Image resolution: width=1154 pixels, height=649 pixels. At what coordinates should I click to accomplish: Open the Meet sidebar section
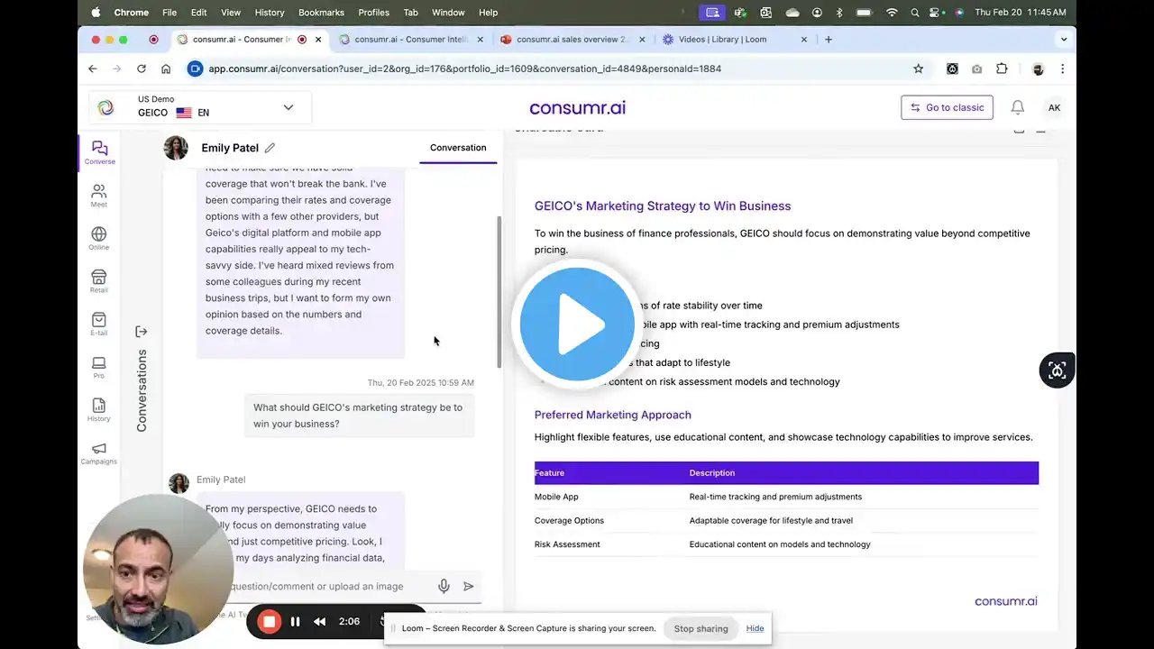(x=99, y=196)
